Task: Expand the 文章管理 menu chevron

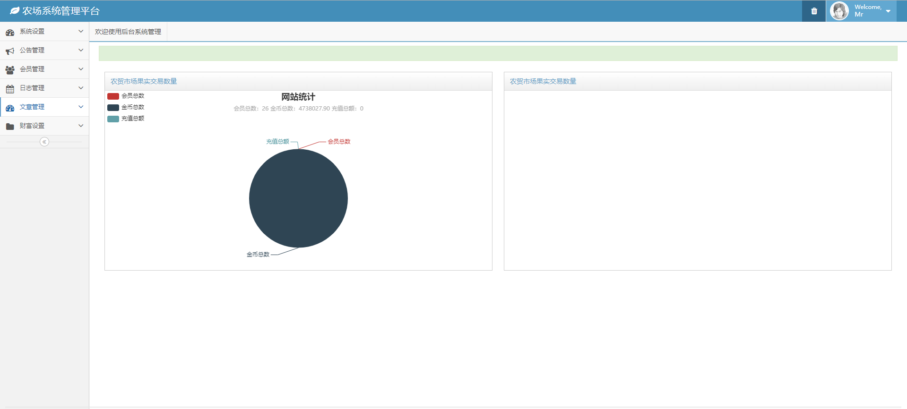Action: (81, 107)
